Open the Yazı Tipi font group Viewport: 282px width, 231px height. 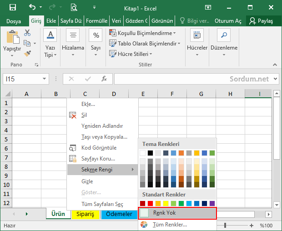[x=50, y=43]
